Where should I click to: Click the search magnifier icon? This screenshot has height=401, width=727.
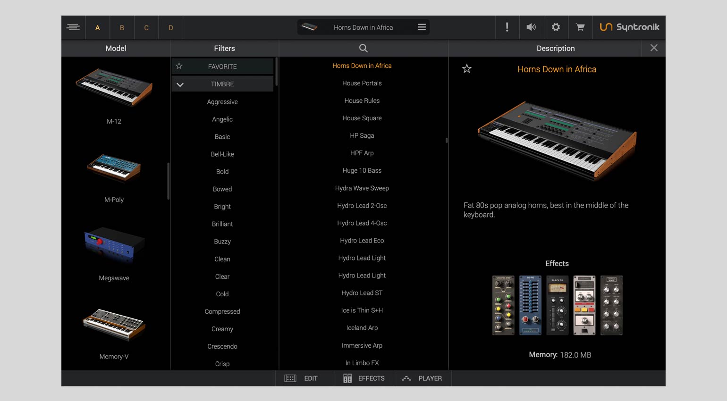363,48
